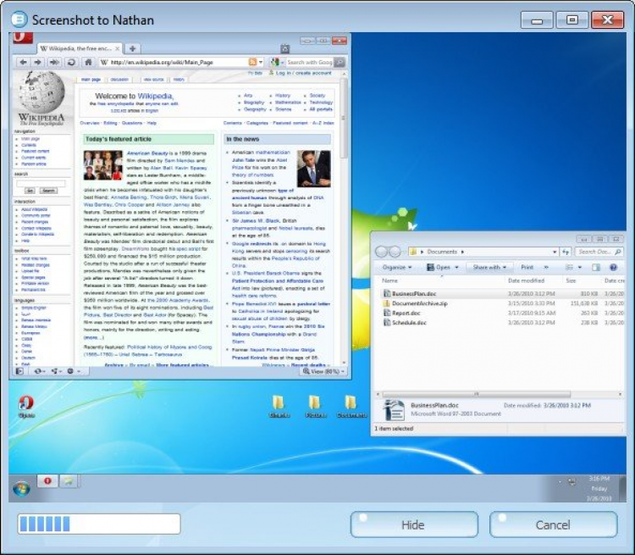Click the American Beauty cast thumbnail
This screenshot has width=635, height=555.
click(102, 165)
